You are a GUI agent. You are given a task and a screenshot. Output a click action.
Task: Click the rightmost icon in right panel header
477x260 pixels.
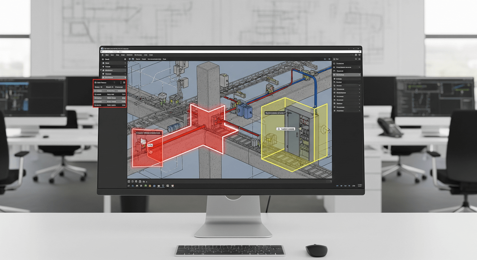[359, 59]
